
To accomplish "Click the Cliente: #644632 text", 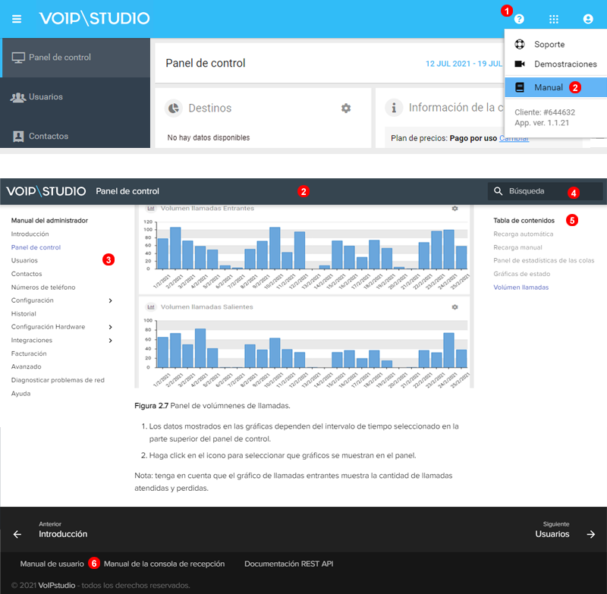I will [545, 112].
